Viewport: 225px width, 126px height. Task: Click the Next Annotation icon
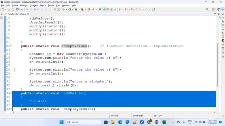120,9
